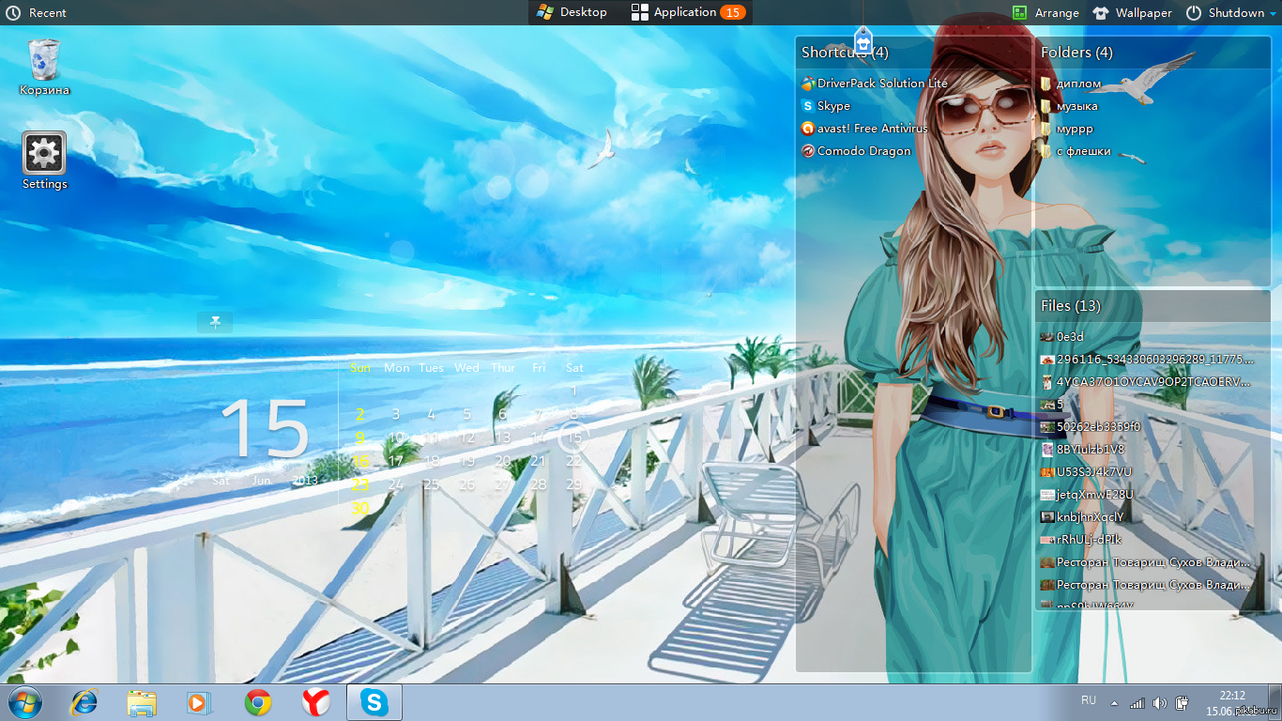Image resolution: width=1282 pixels, height=721 pixels.
Task: Open avast! Free Antivirus shortcut
Action: tap(871, 129)
